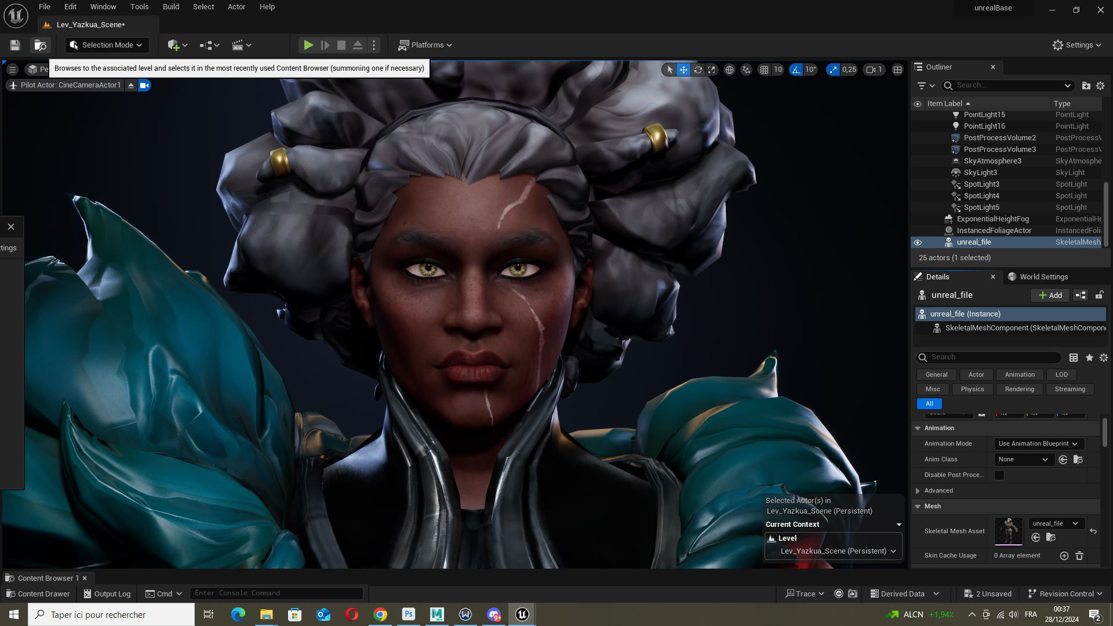Expand the Advanced section under Animation
The width and height of the screenshot is (1113, 626).
point(918,491)
